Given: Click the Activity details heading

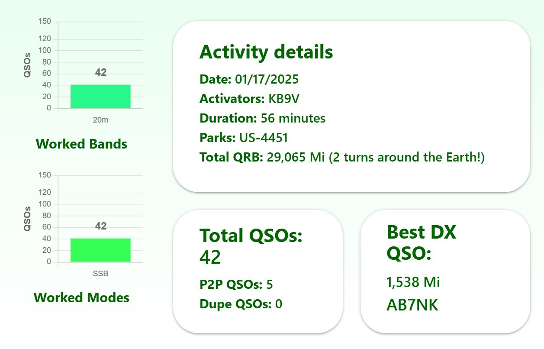Looking at the screenshot, I should pyautogui.click(x=266, y=52).
